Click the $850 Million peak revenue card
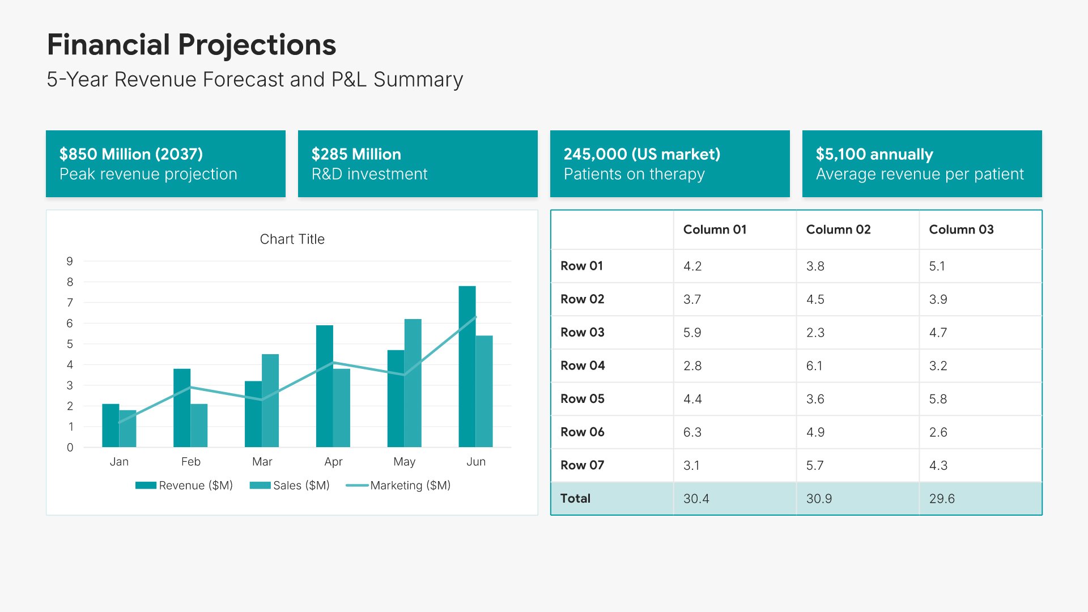 pyautogui.click(x=165, y=164)
